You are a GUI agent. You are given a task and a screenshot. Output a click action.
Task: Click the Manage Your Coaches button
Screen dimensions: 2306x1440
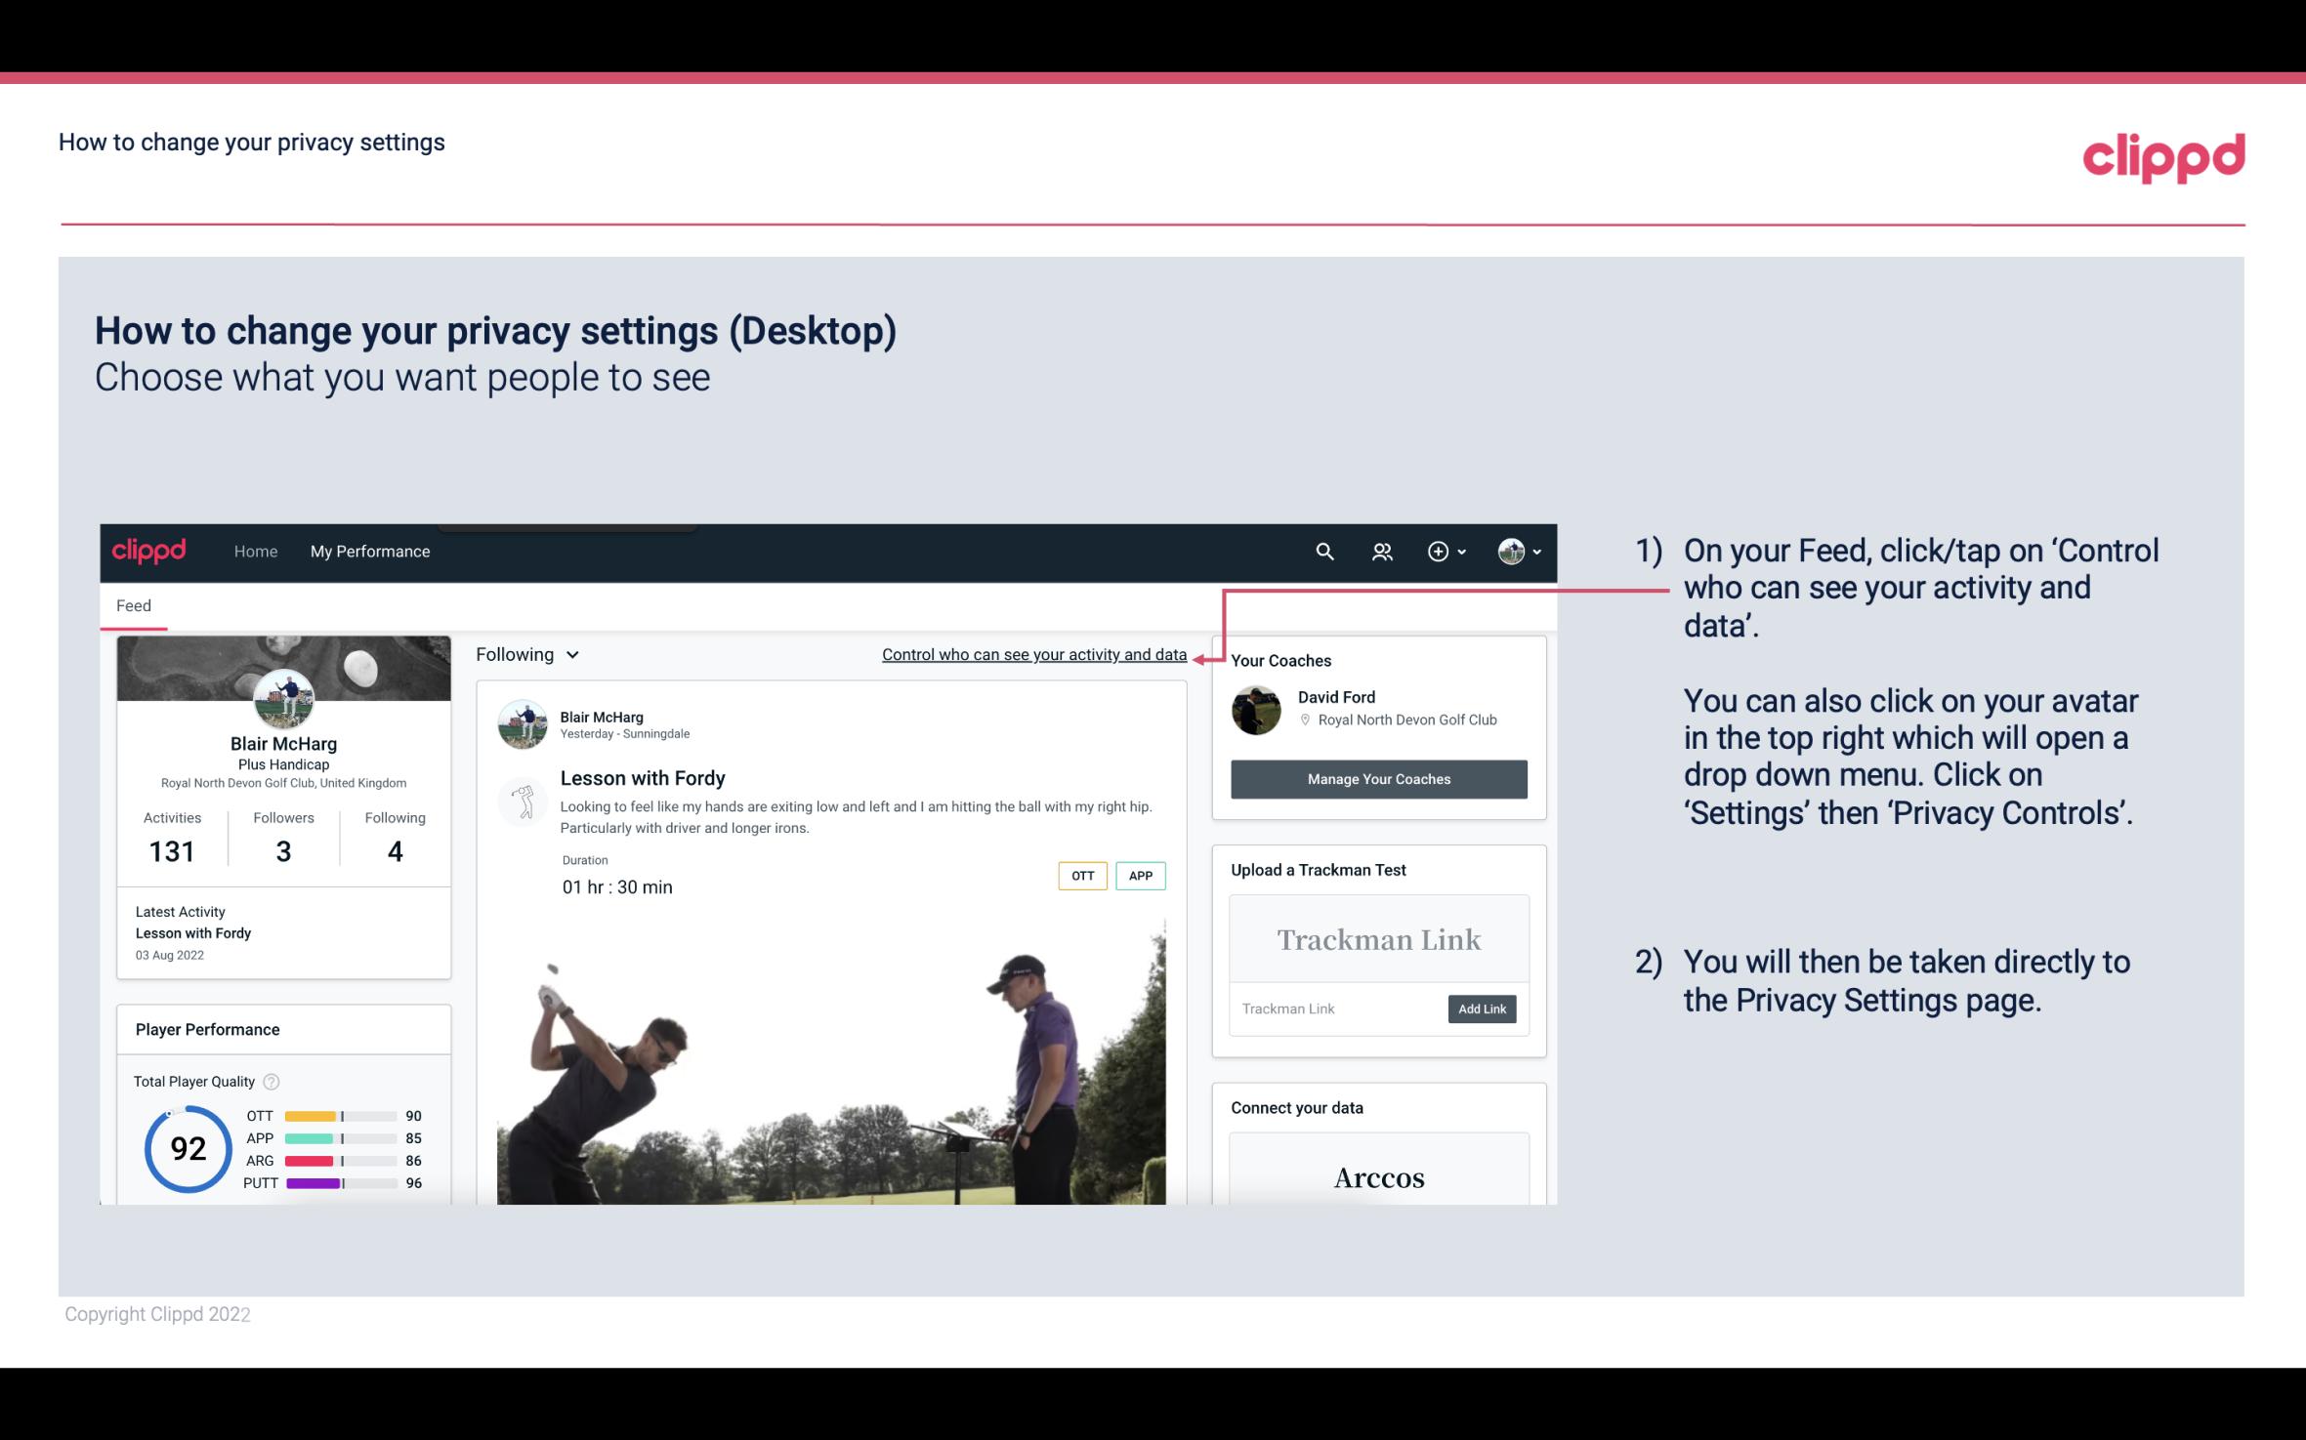(1377, 780)
